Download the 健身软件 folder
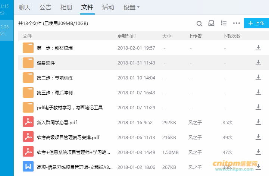 (x=258, y=63)
